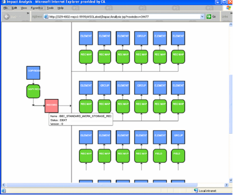The image size is (233, 196).
Task: Select the blue COPYBOOK node
Action: (x=33, y=73)
